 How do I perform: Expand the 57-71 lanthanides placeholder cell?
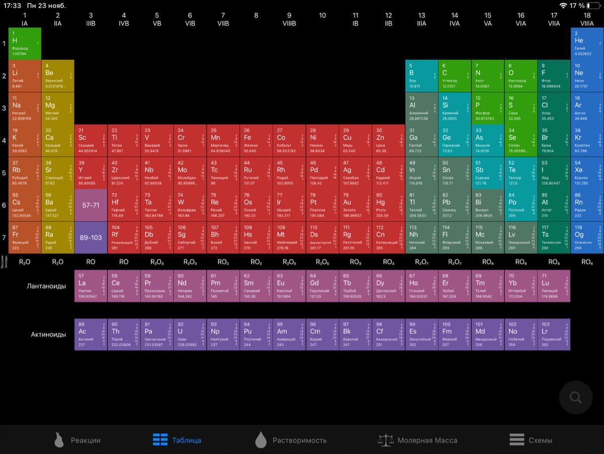coord(91,206)
